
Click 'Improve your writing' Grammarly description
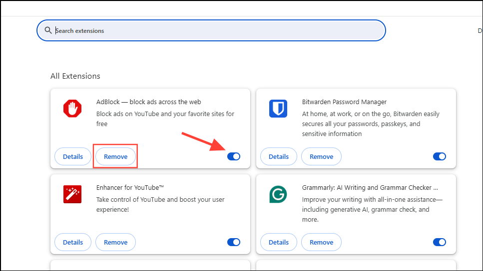(372, 209)
